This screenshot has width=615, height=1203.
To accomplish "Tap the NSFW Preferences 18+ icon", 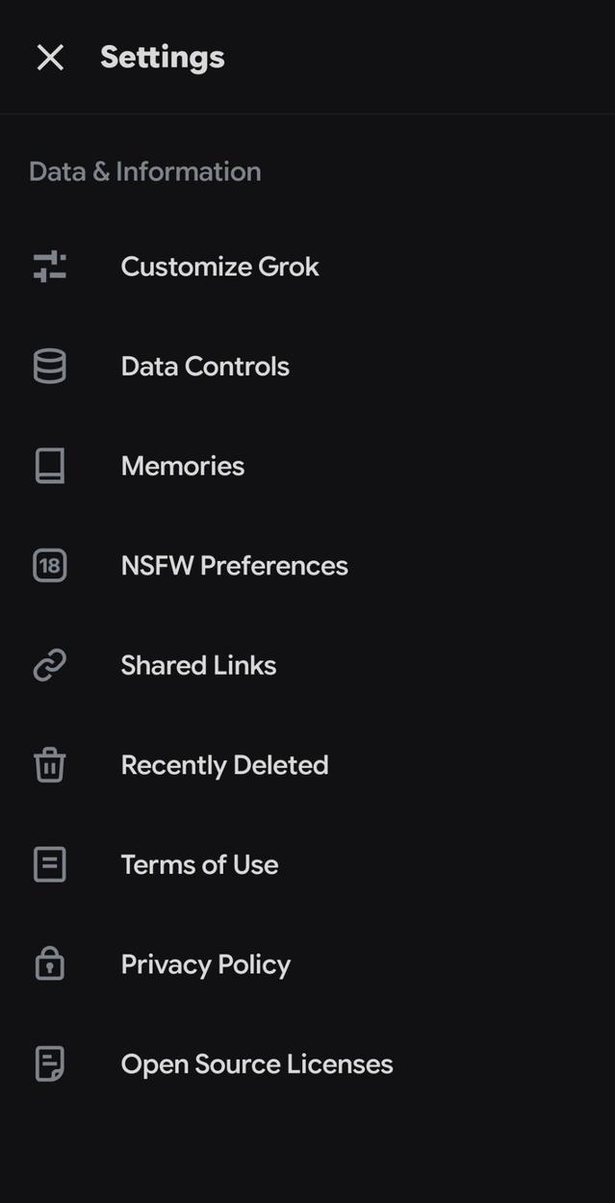I will (49, 566).
